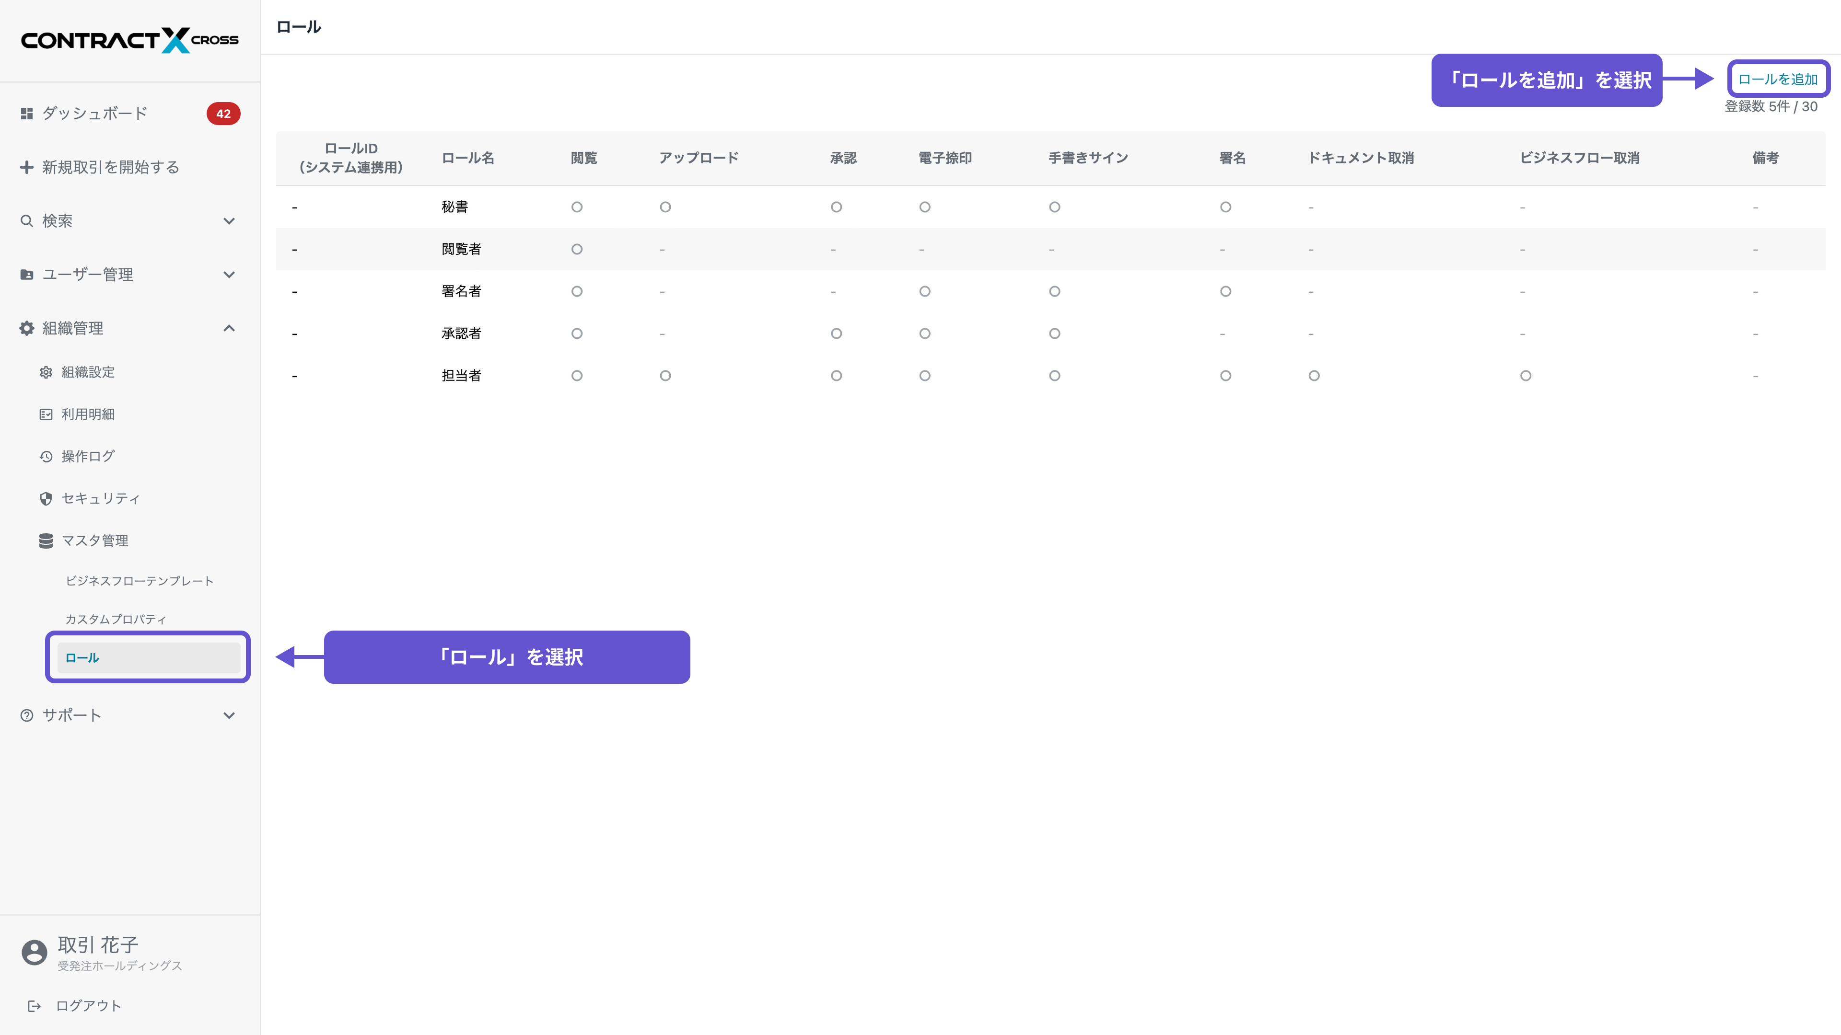Open usage details via its icon
The width and height of the screenshot is (1841, 1035).
[x=46, y=414]
